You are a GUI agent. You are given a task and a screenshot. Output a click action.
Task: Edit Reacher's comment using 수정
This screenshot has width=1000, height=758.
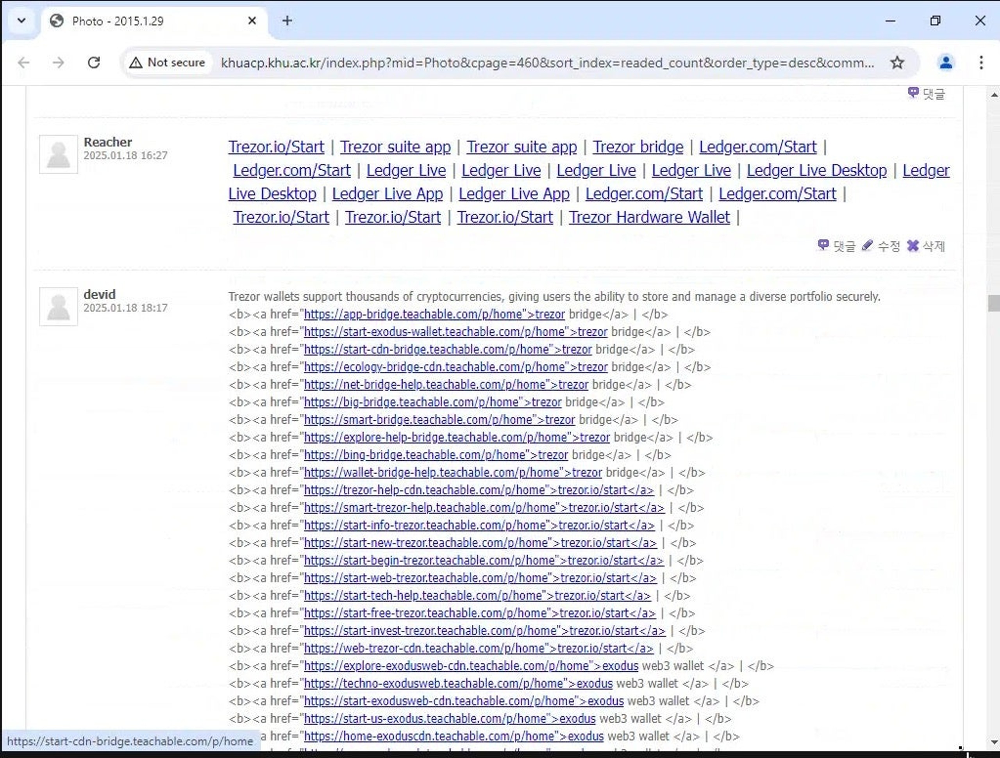point(880,246)
